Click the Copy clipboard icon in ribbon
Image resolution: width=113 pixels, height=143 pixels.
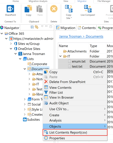click(28, 9)
